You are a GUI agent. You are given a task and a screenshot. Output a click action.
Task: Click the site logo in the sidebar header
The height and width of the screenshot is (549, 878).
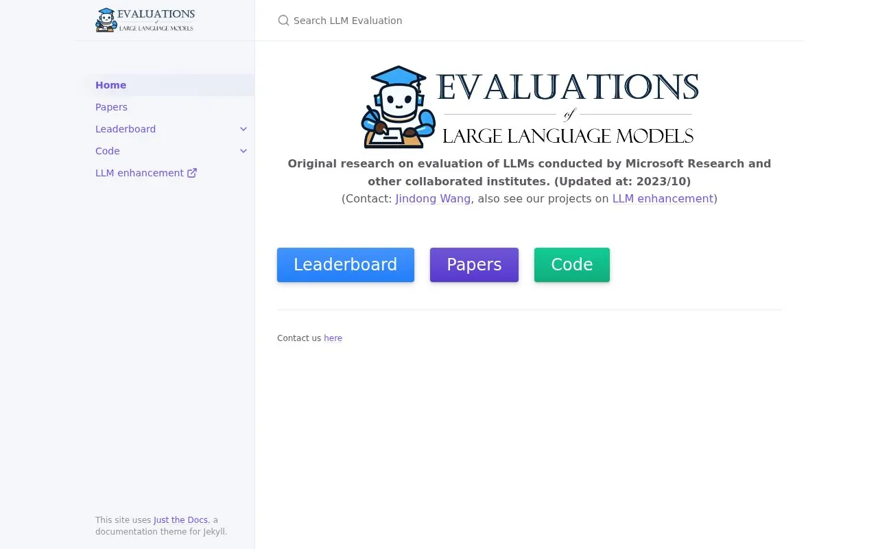tap(145, 20)
